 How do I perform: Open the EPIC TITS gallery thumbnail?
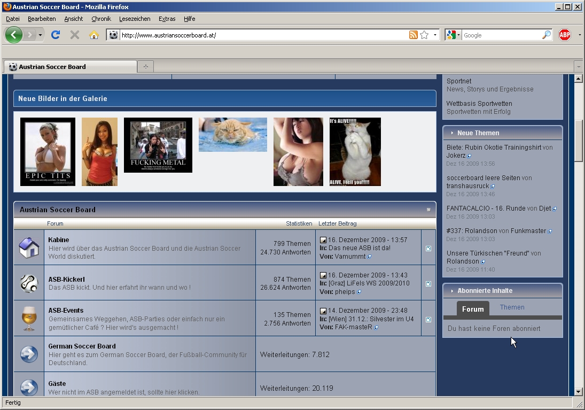(x=48, y=152)
